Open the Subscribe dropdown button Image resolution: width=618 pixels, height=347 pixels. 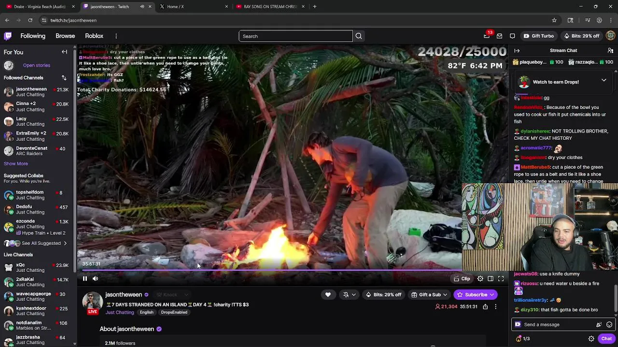(x=475, y=294)
